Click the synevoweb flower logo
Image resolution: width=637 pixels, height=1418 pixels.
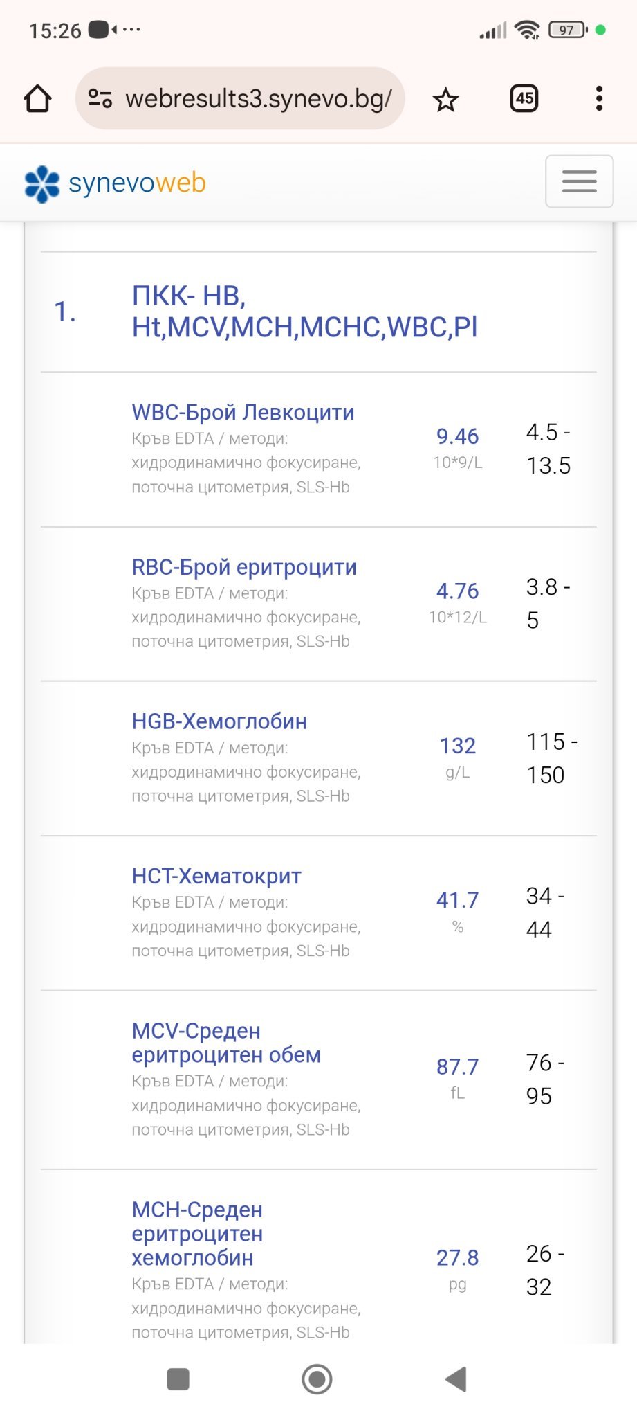[x=42, y=183]
